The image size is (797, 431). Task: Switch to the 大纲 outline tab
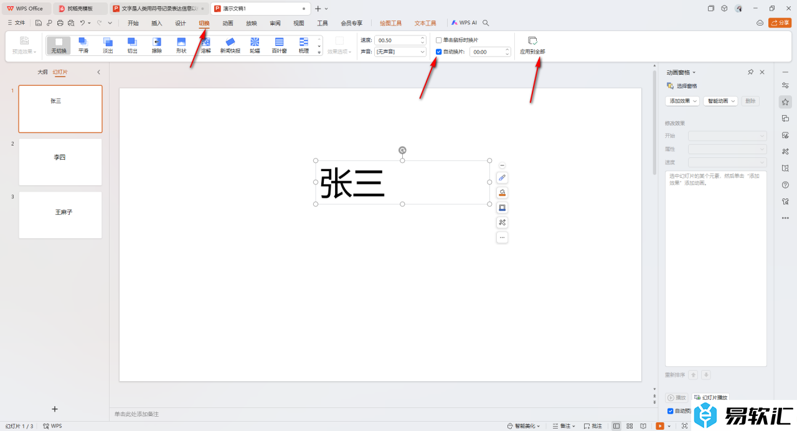[x=42, y=72]
